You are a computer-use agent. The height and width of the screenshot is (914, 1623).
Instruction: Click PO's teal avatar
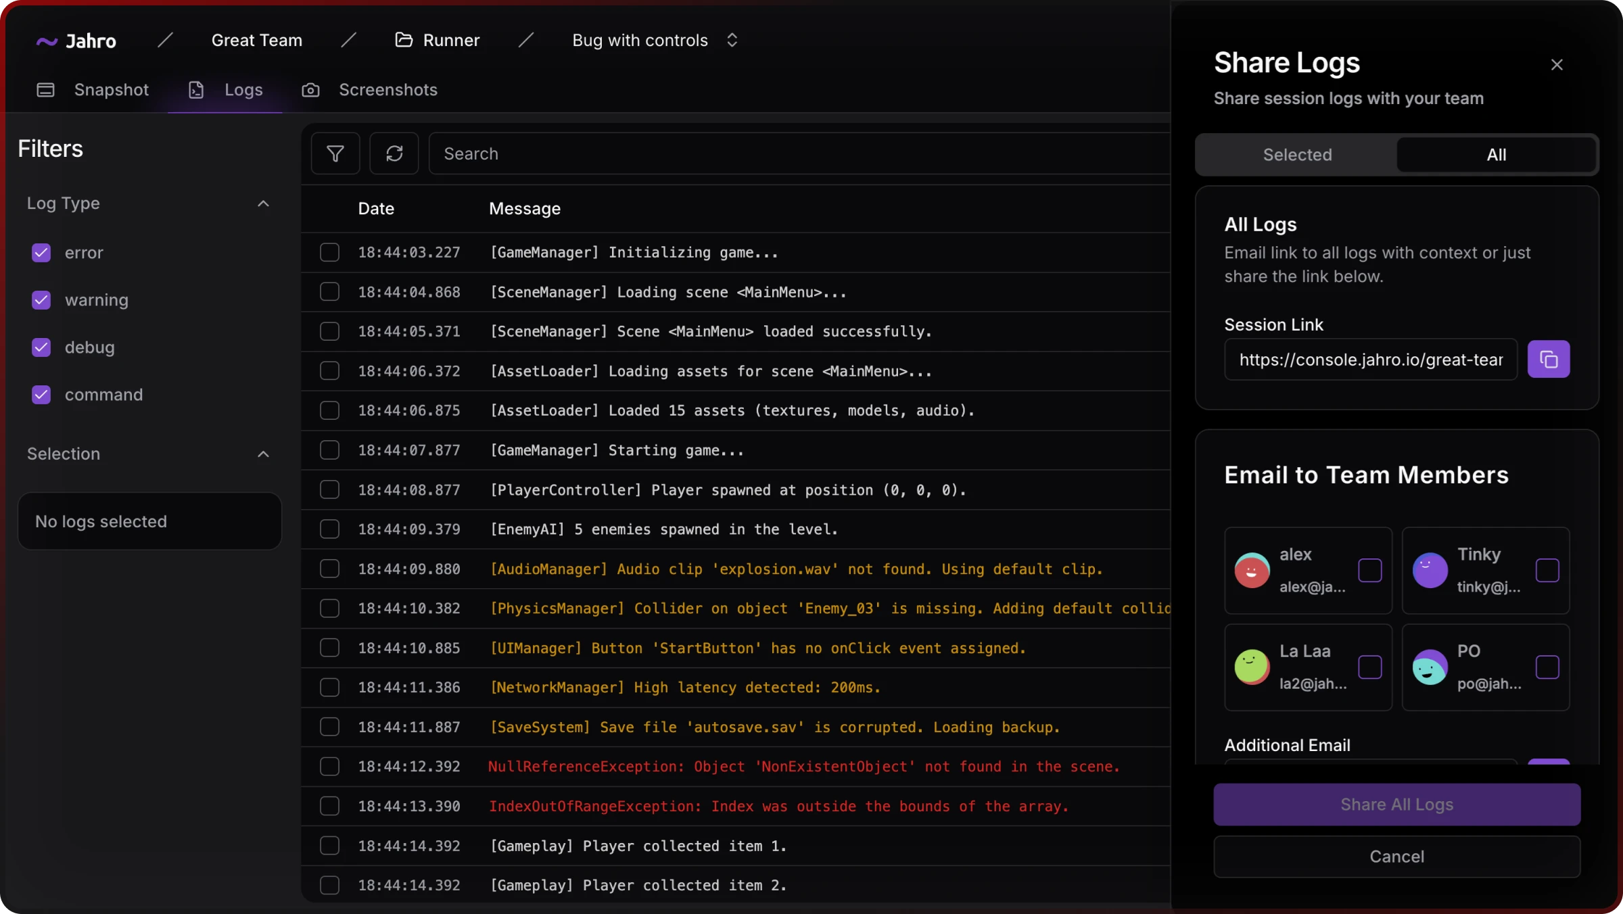click(1430, 667)
